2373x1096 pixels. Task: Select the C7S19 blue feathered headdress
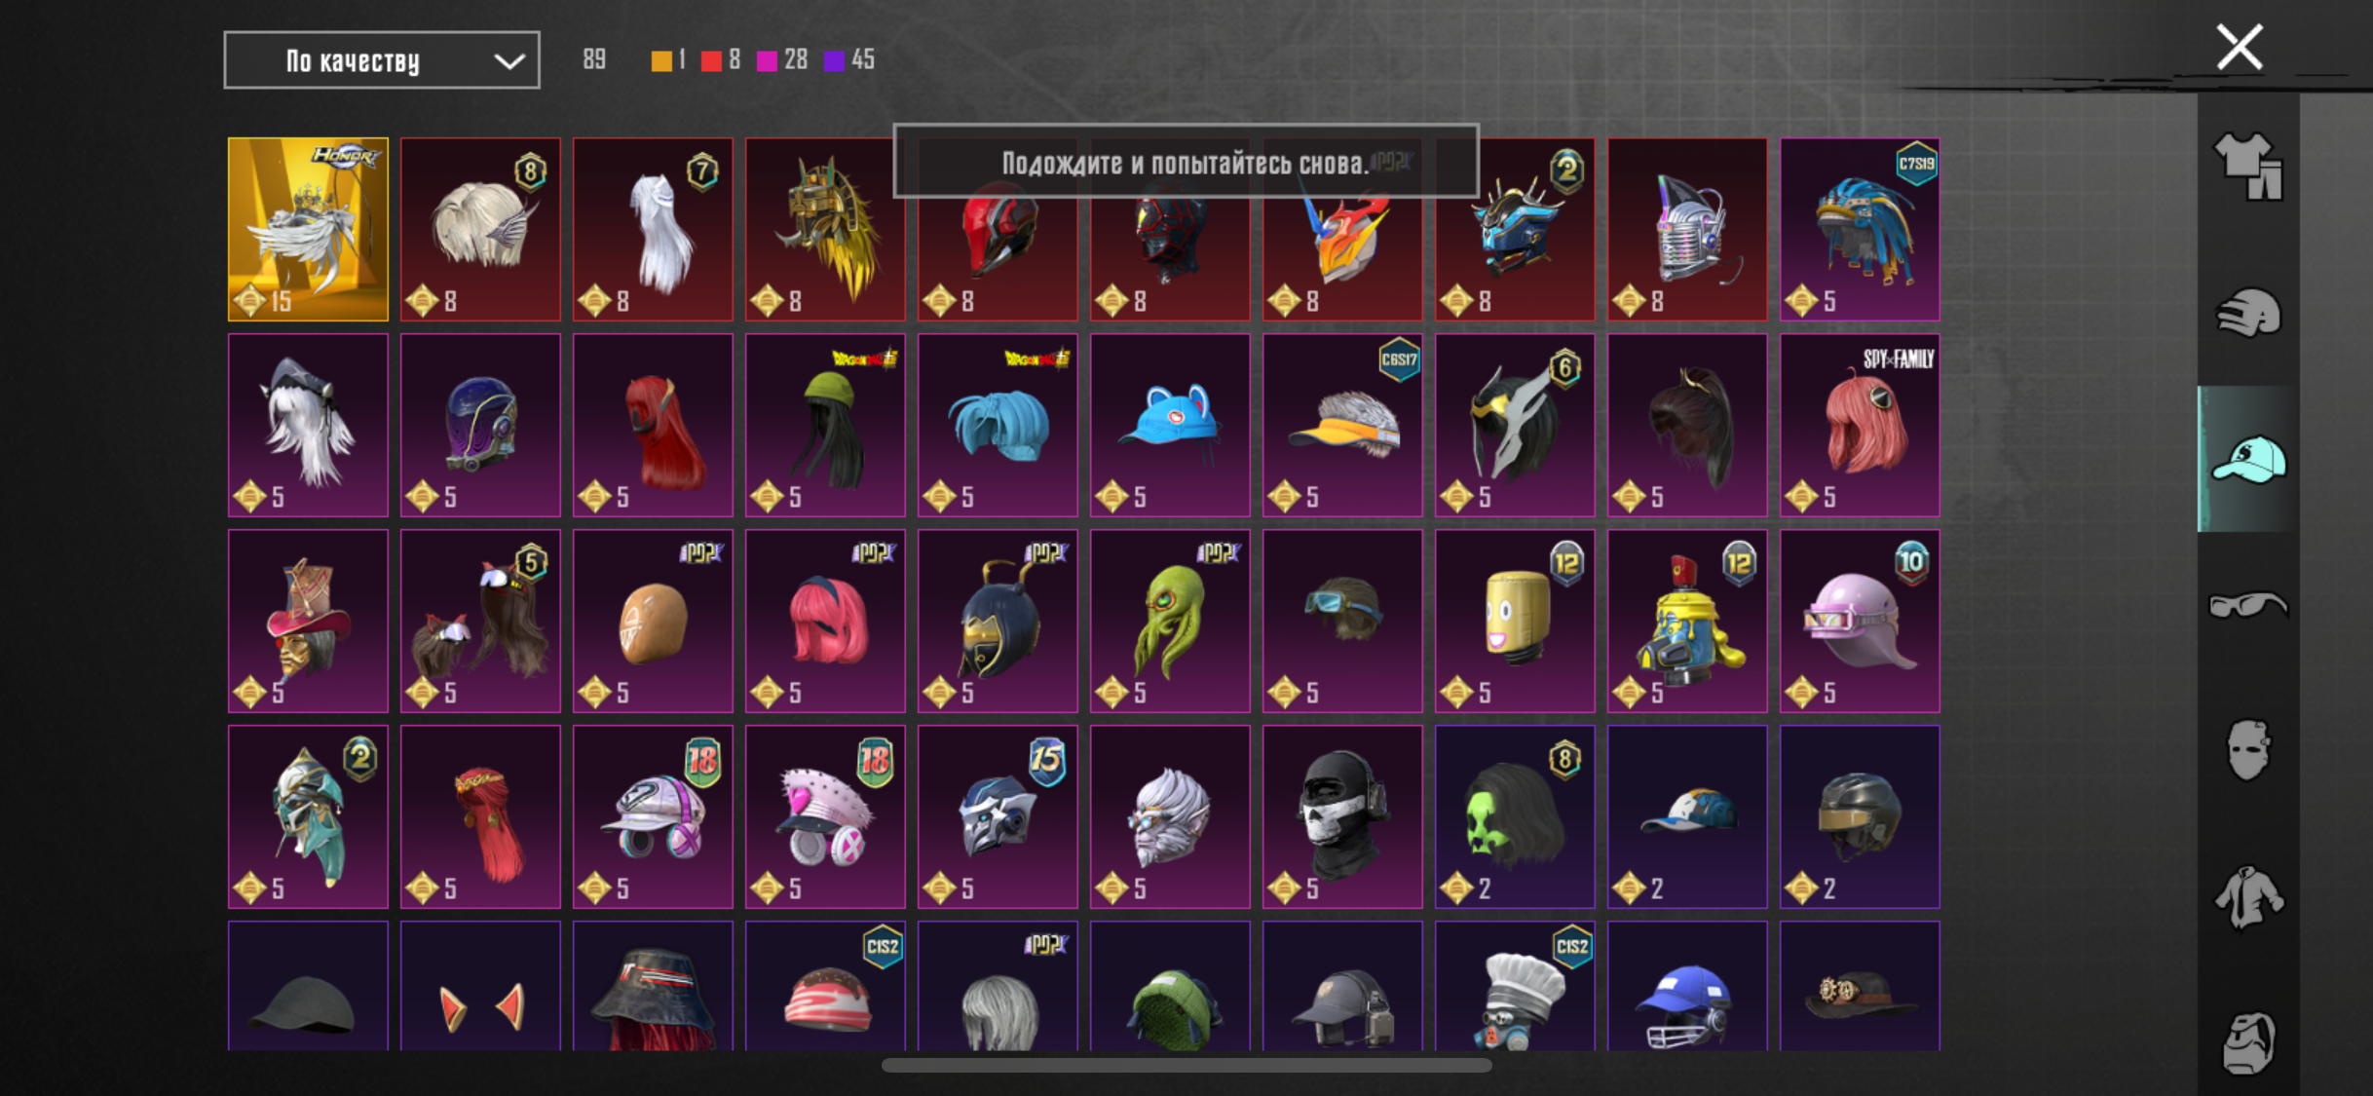1860,229
